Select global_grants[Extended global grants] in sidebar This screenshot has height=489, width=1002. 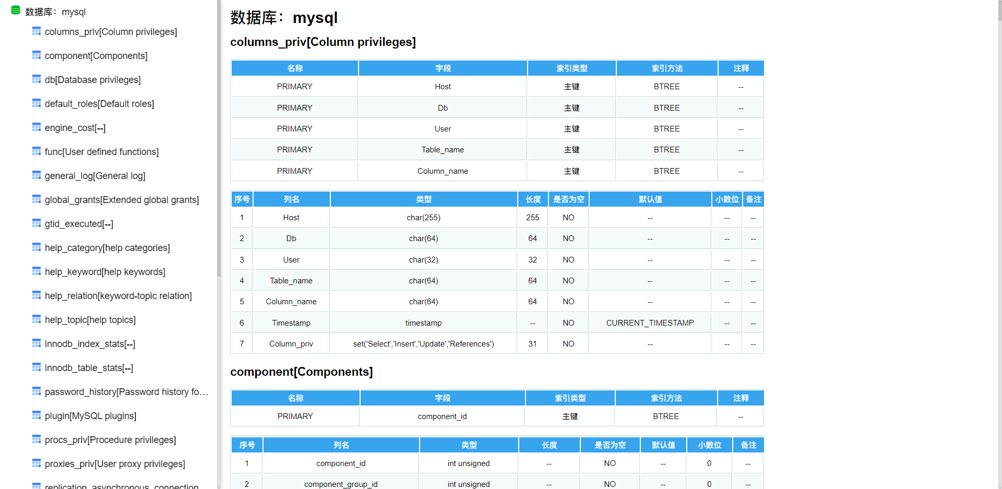[122, 200]
